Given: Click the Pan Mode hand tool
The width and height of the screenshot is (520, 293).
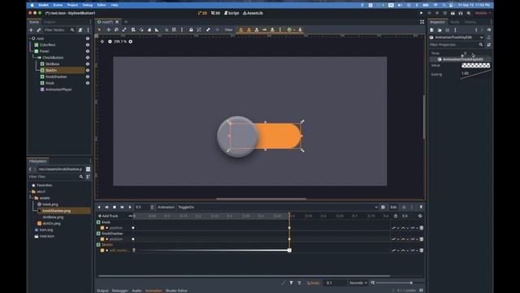Looking at the screenshot, I should 149,30.
